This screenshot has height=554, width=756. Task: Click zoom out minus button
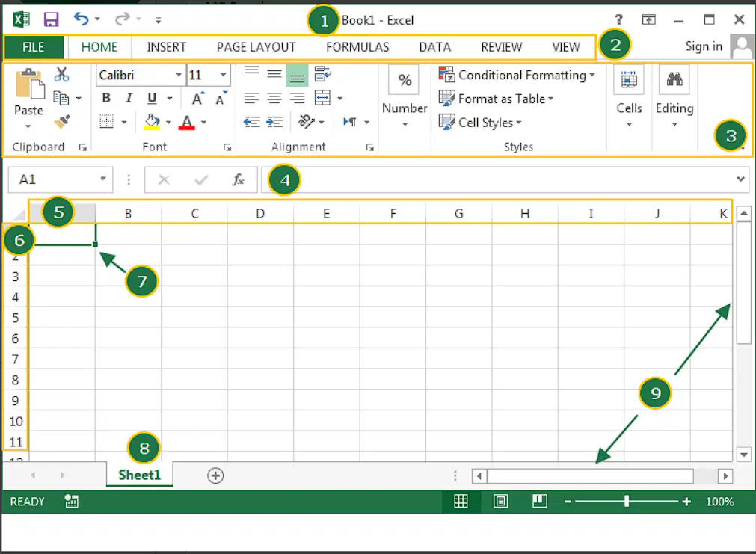(568, 502)
